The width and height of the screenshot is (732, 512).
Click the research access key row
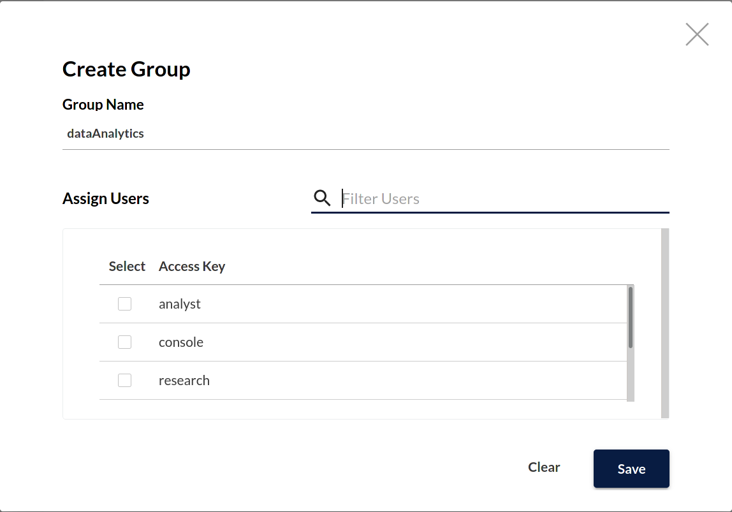pyautogui.click(x=319, y=380)
